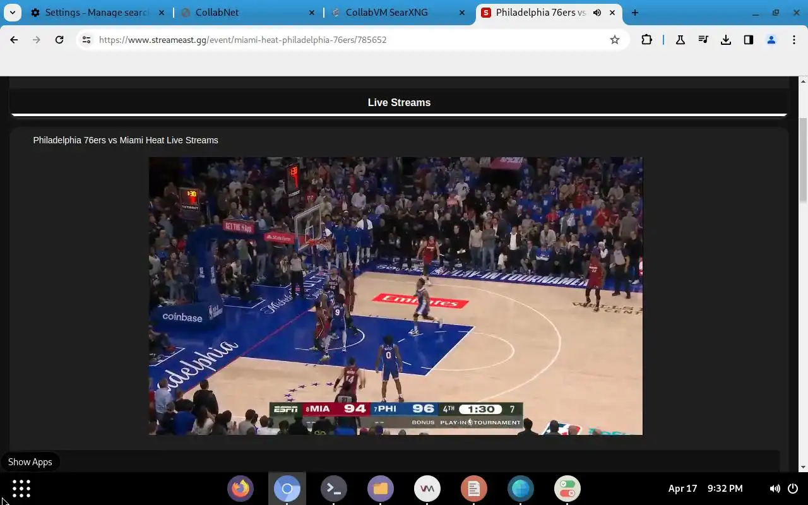Image resolution: width=808 pixels, height=505 pixels.
Task: Minimize the browser window
Action: click(x=756, y=13)
